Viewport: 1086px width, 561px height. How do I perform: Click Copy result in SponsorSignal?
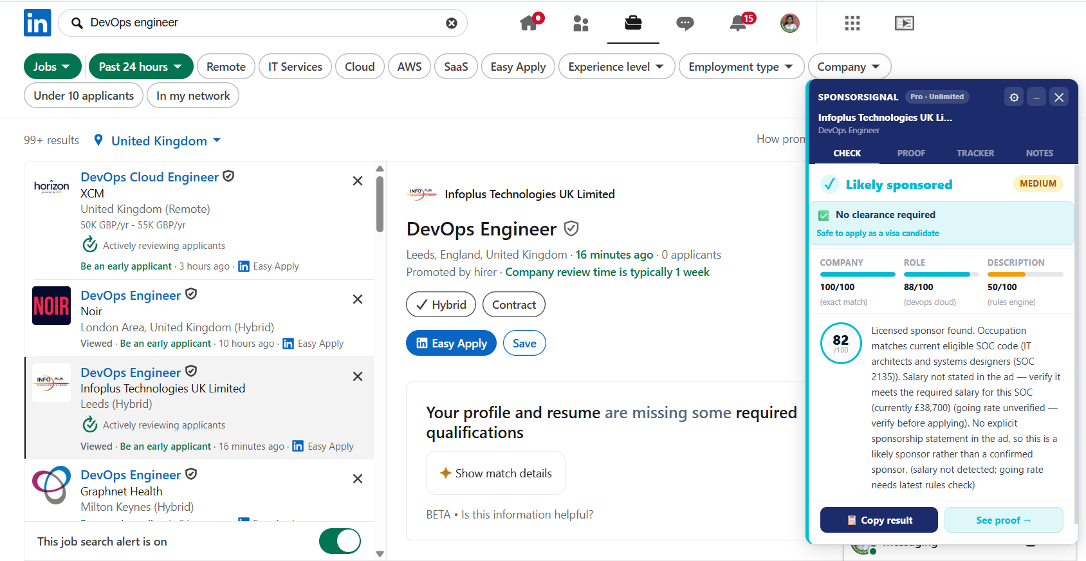click(879, 520)
